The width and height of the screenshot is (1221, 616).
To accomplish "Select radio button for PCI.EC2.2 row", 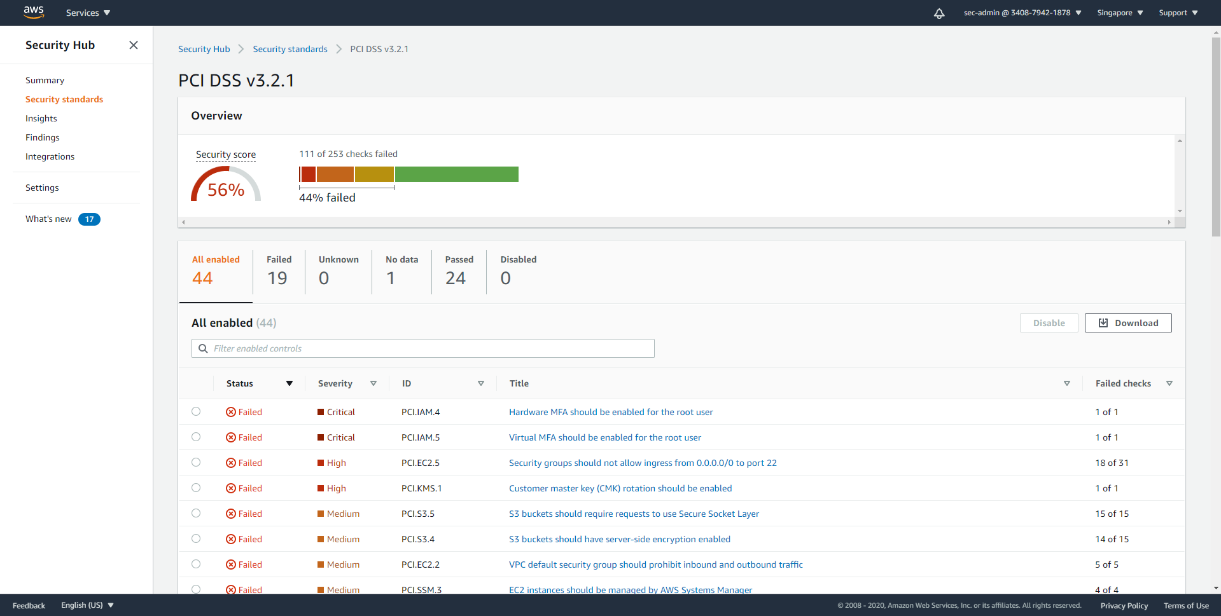I will (x=196, y=564).
